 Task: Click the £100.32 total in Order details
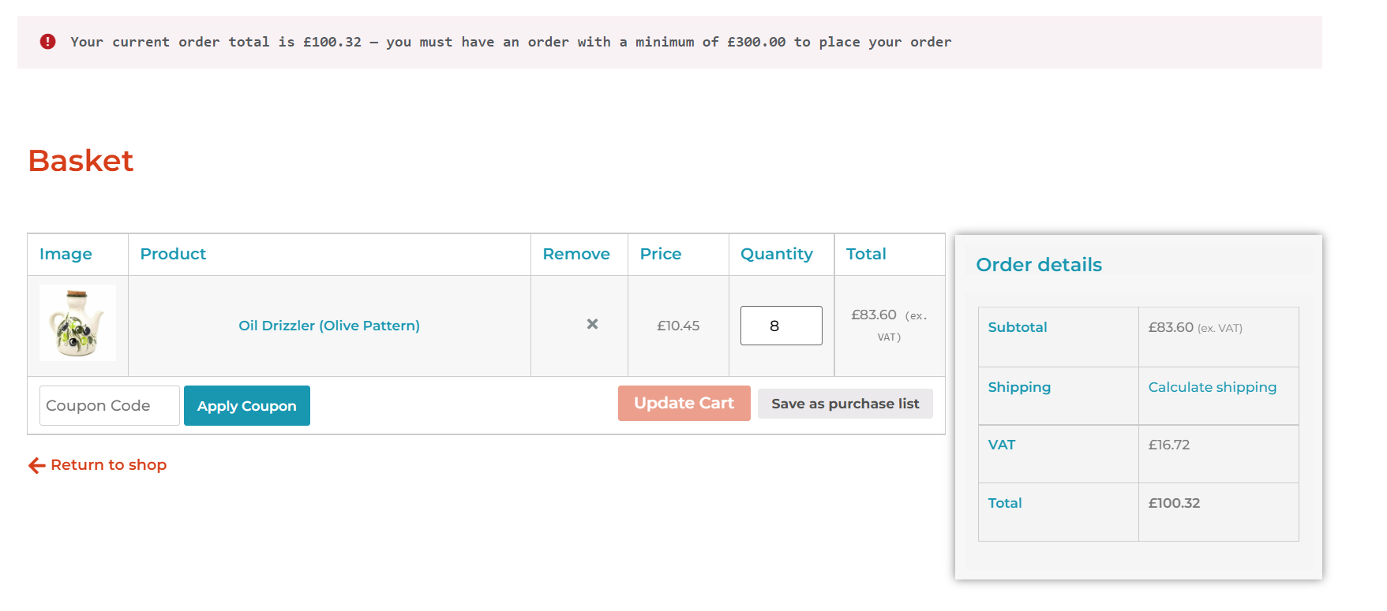1174,503
